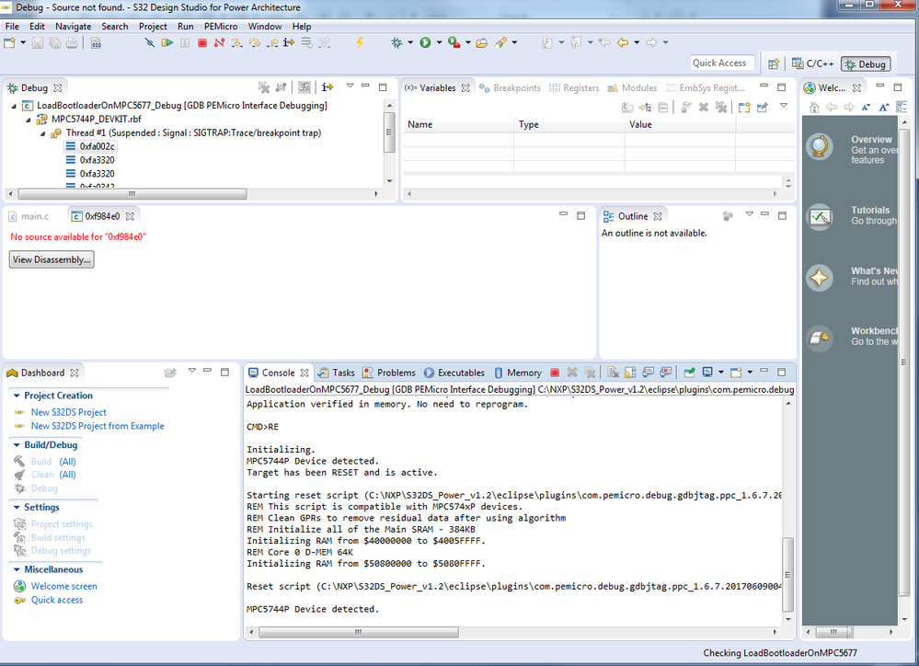Open the Run launch dropdown arrow

[439, 42]
